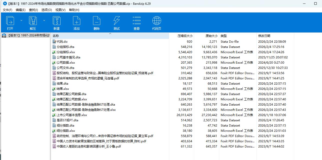The height and width of the screenshot is (160, 322).
Task: Click the PDF icon of 夏立军 paper
Action: (x=54, y=136)
